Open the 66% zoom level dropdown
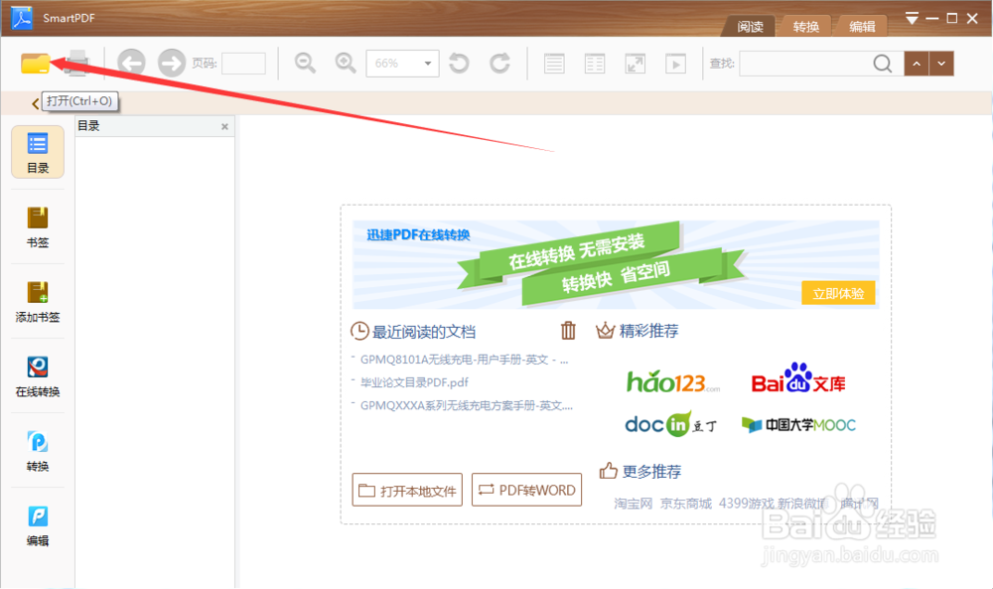The width and height of the screenshot is (993, 589). click(427, 64)
